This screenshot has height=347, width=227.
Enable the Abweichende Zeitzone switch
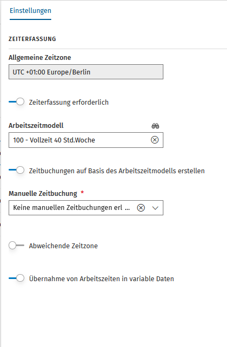16,246
